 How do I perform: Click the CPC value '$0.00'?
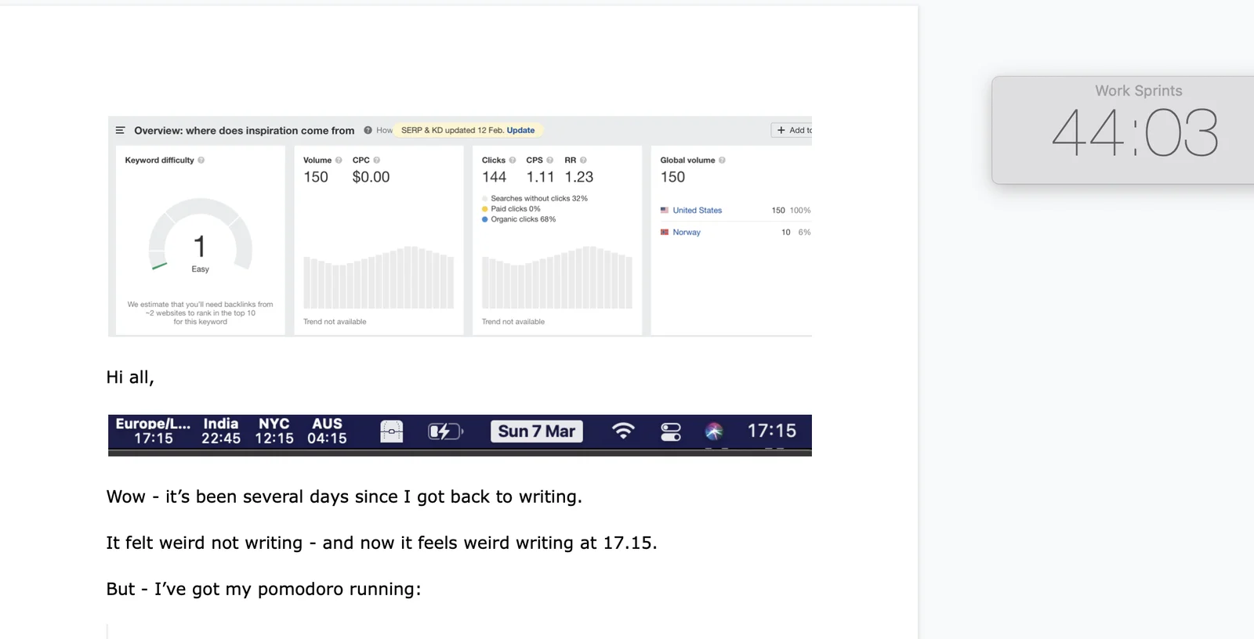click(x=371, y=177)
